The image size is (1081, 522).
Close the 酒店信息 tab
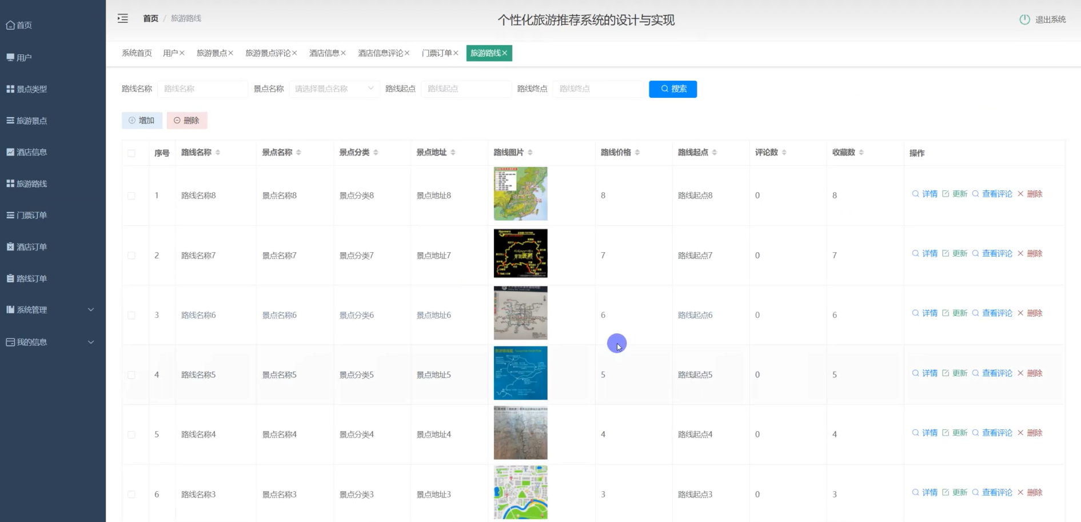(x=343, y=53)
